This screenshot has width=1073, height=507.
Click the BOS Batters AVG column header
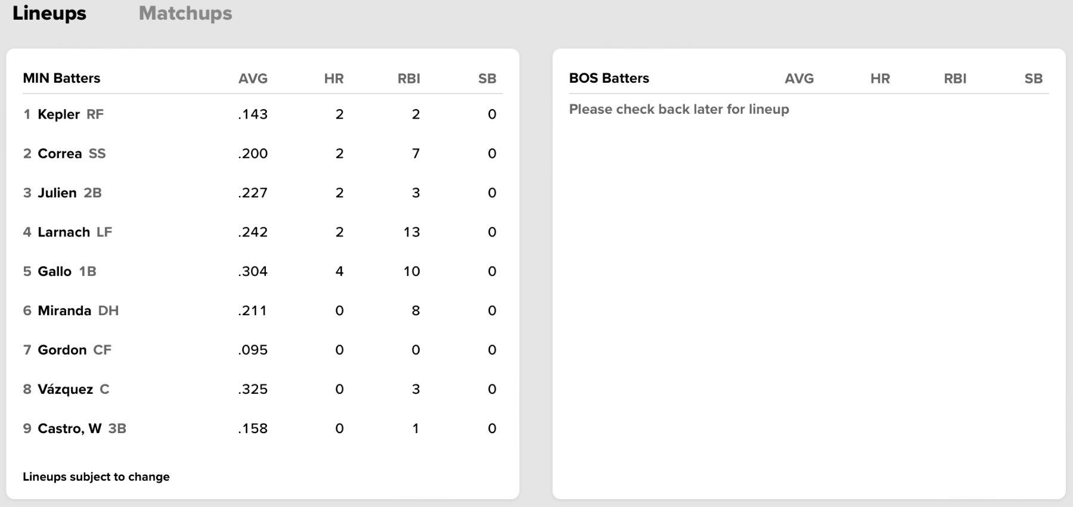point(799,79)
